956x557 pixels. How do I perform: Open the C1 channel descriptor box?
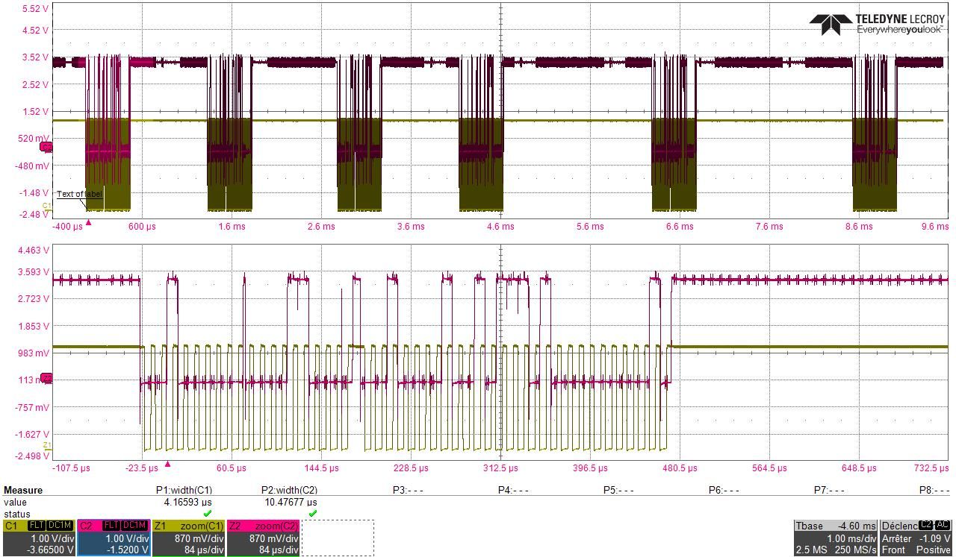38,538
